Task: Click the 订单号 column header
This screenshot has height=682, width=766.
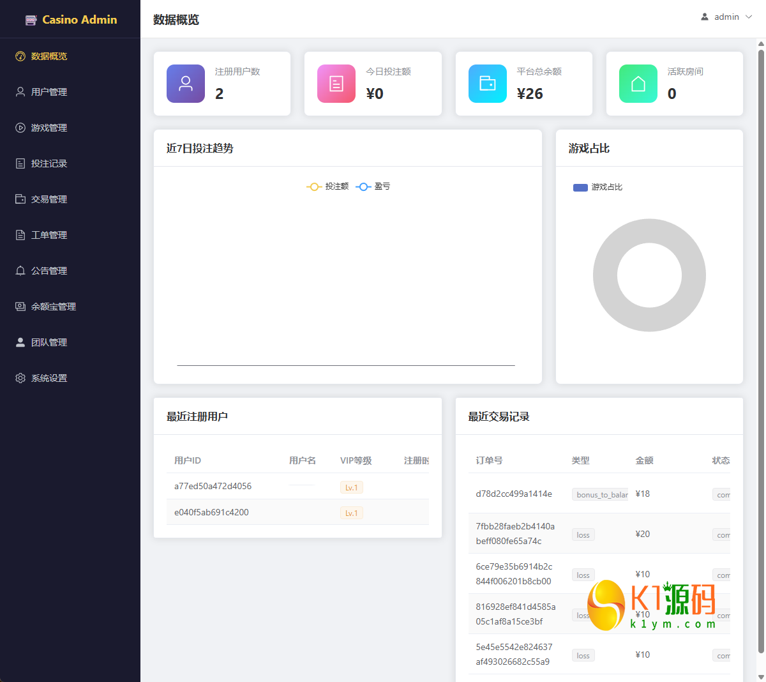Action: 489,460
